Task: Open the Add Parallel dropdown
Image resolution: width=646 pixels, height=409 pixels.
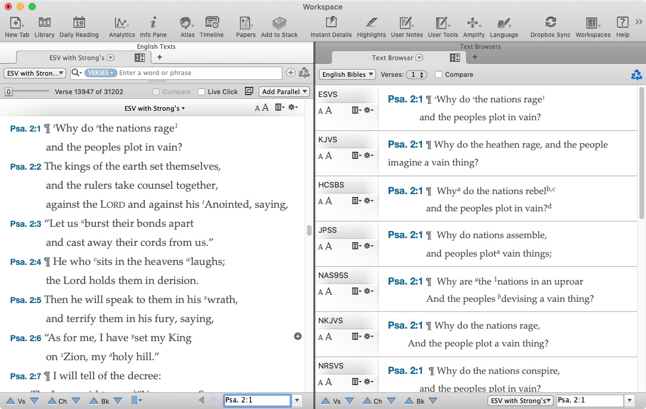Action: click(285, 92)
